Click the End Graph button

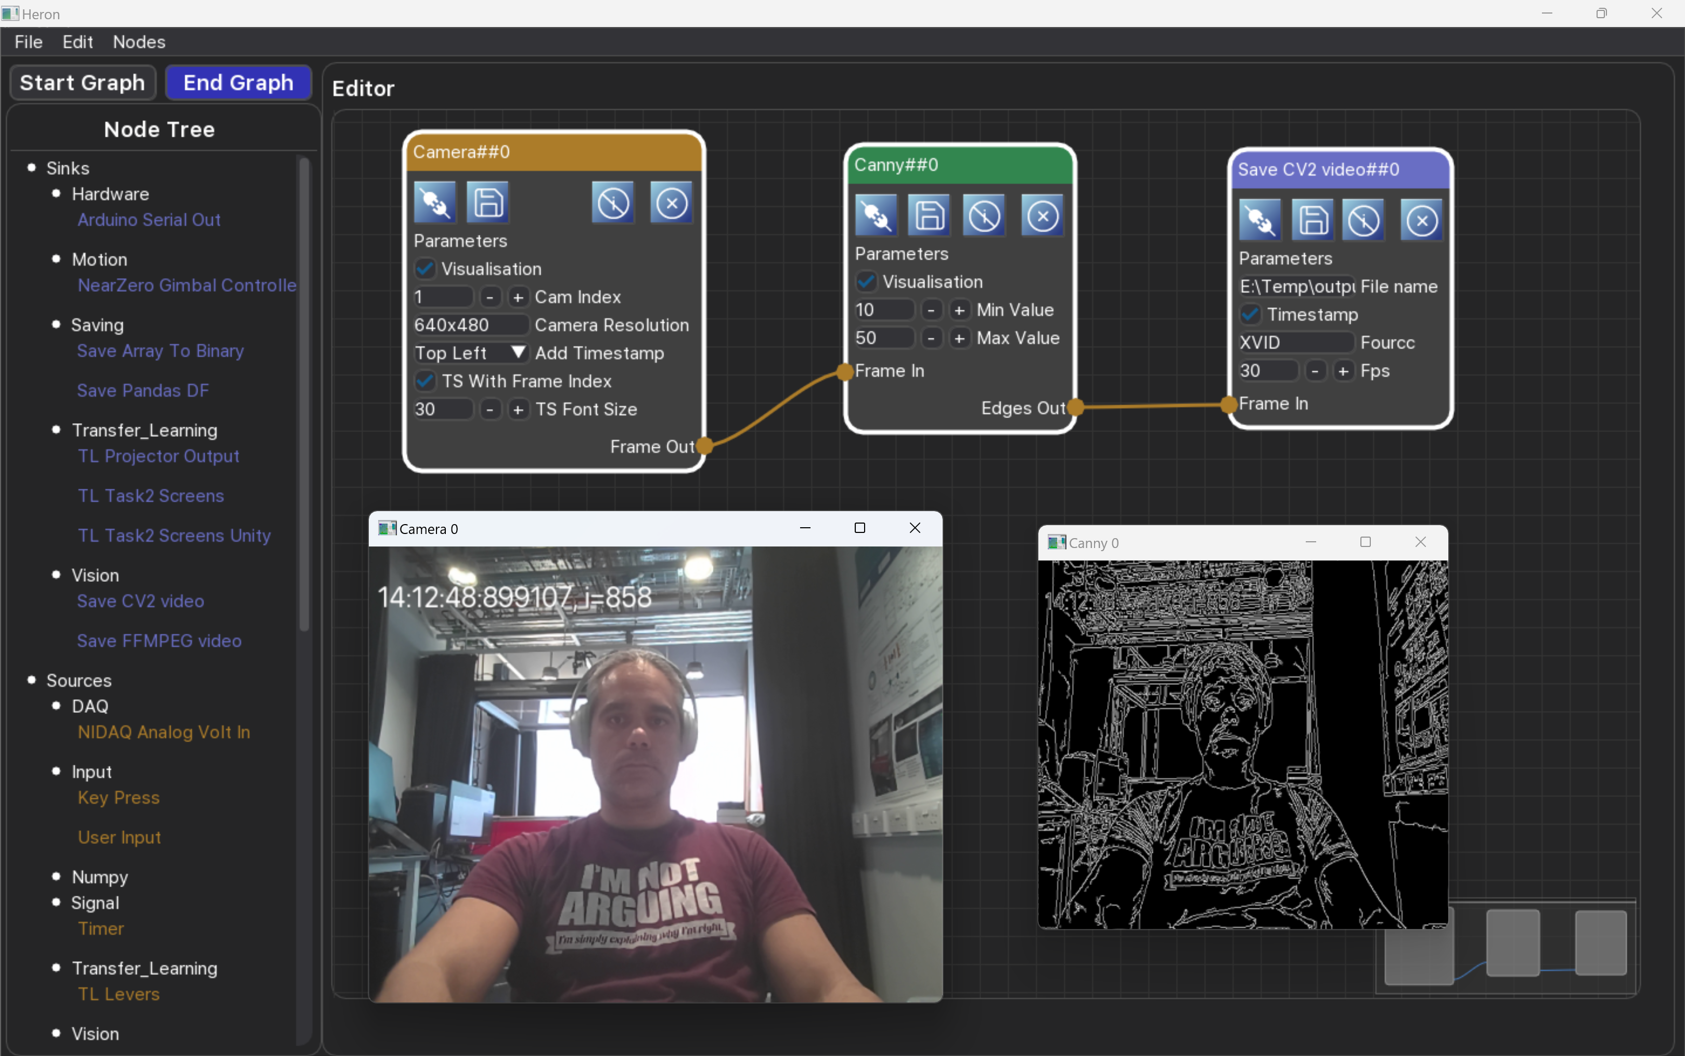[x=238, y=83]
